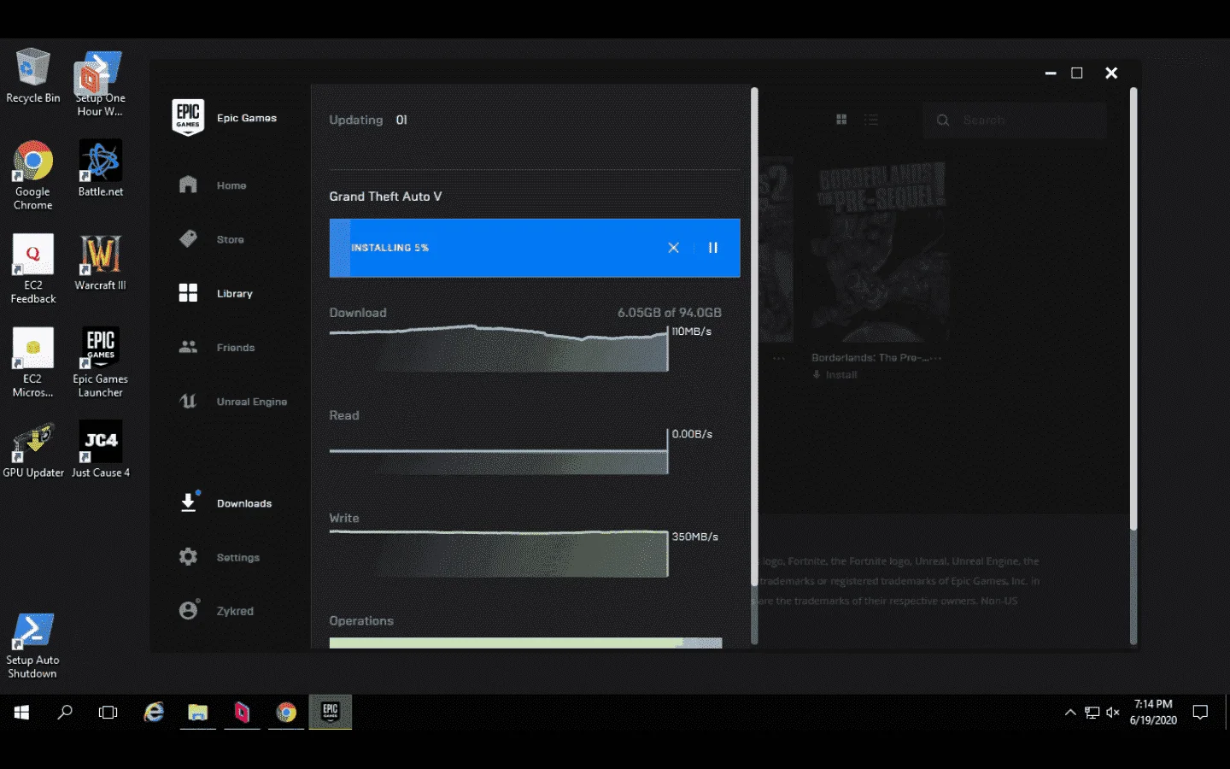Click the muted volume tray icon
Viewport: 1230px width, 769px height.
click(1113, 712)
